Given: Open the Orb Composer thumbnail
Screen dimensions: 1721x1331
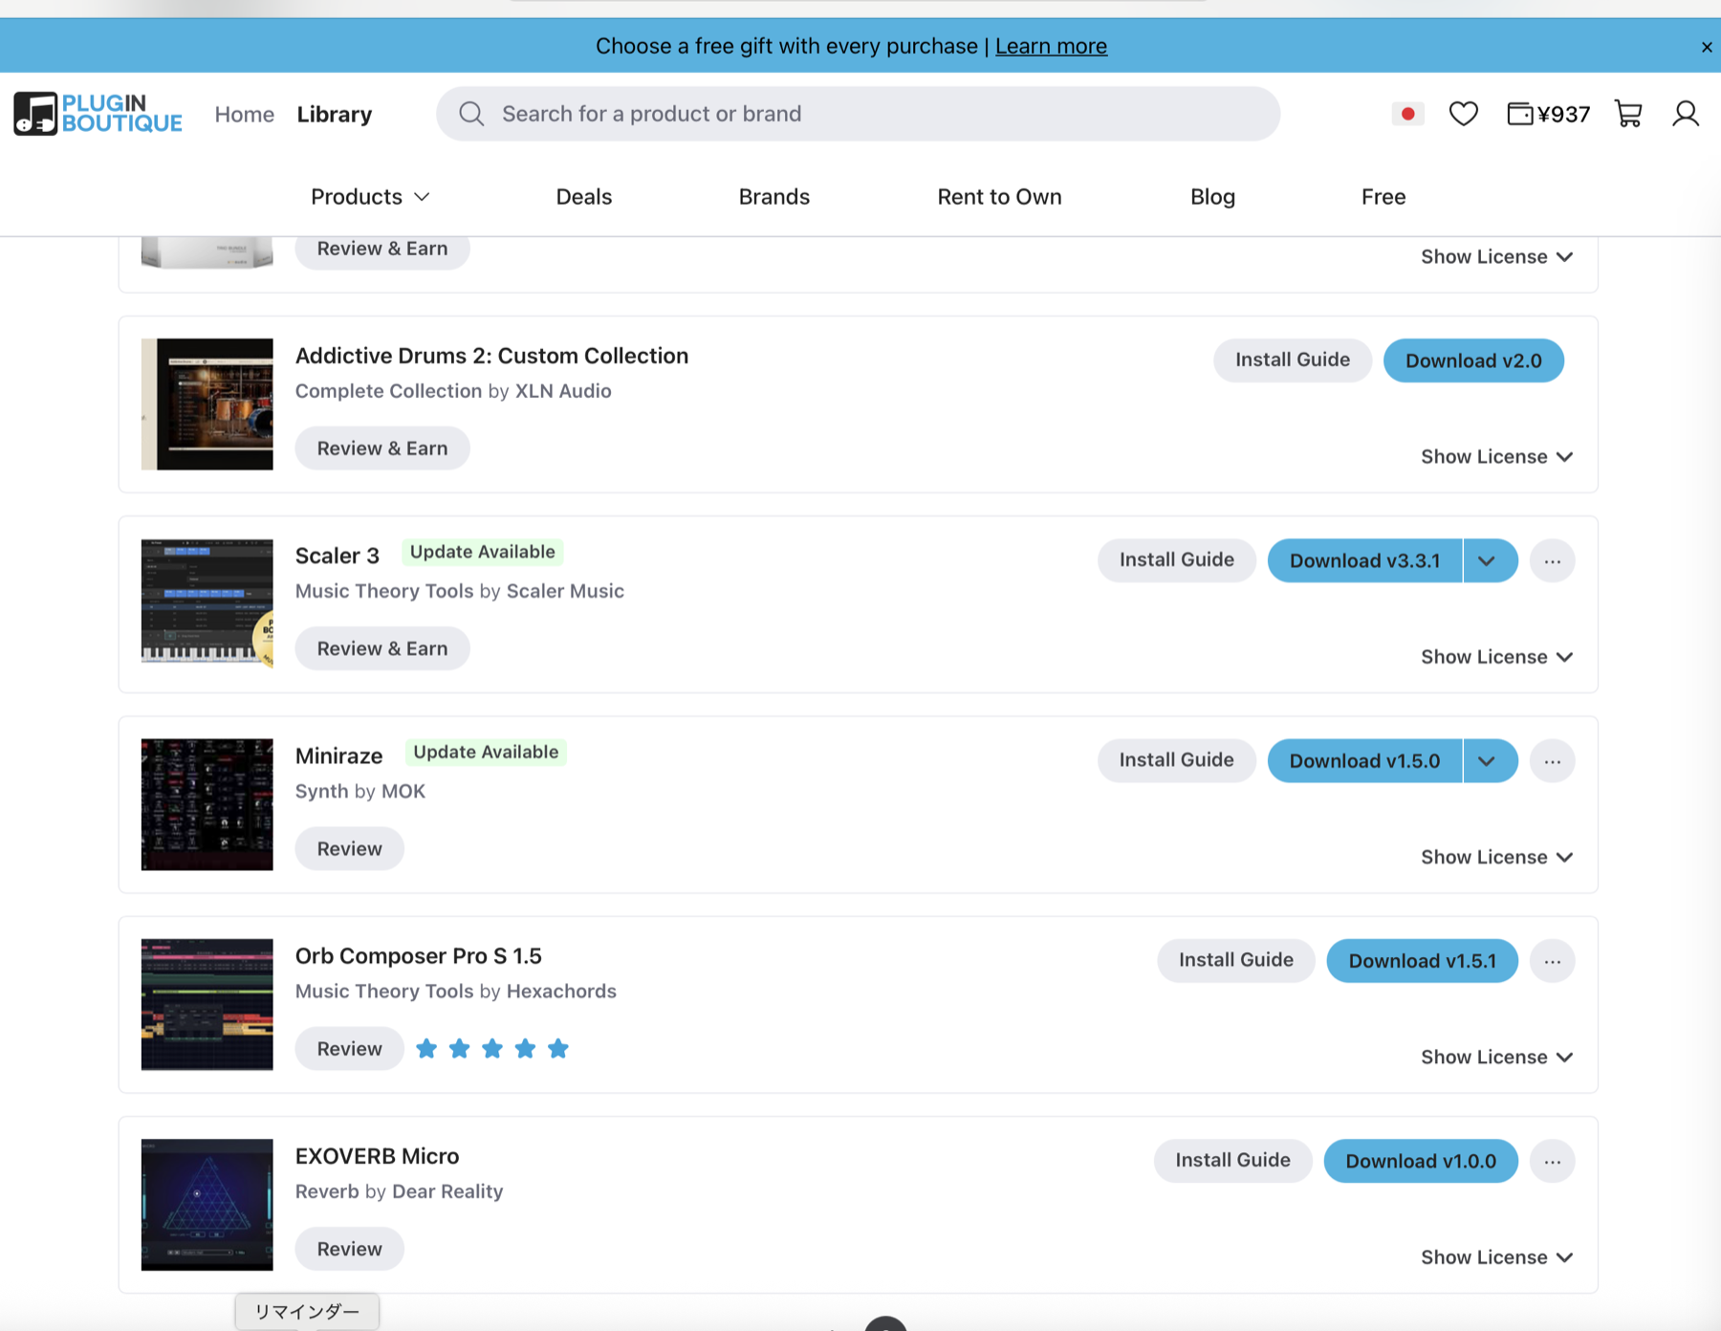Looking at the screenshot, I should (207, 1004).
